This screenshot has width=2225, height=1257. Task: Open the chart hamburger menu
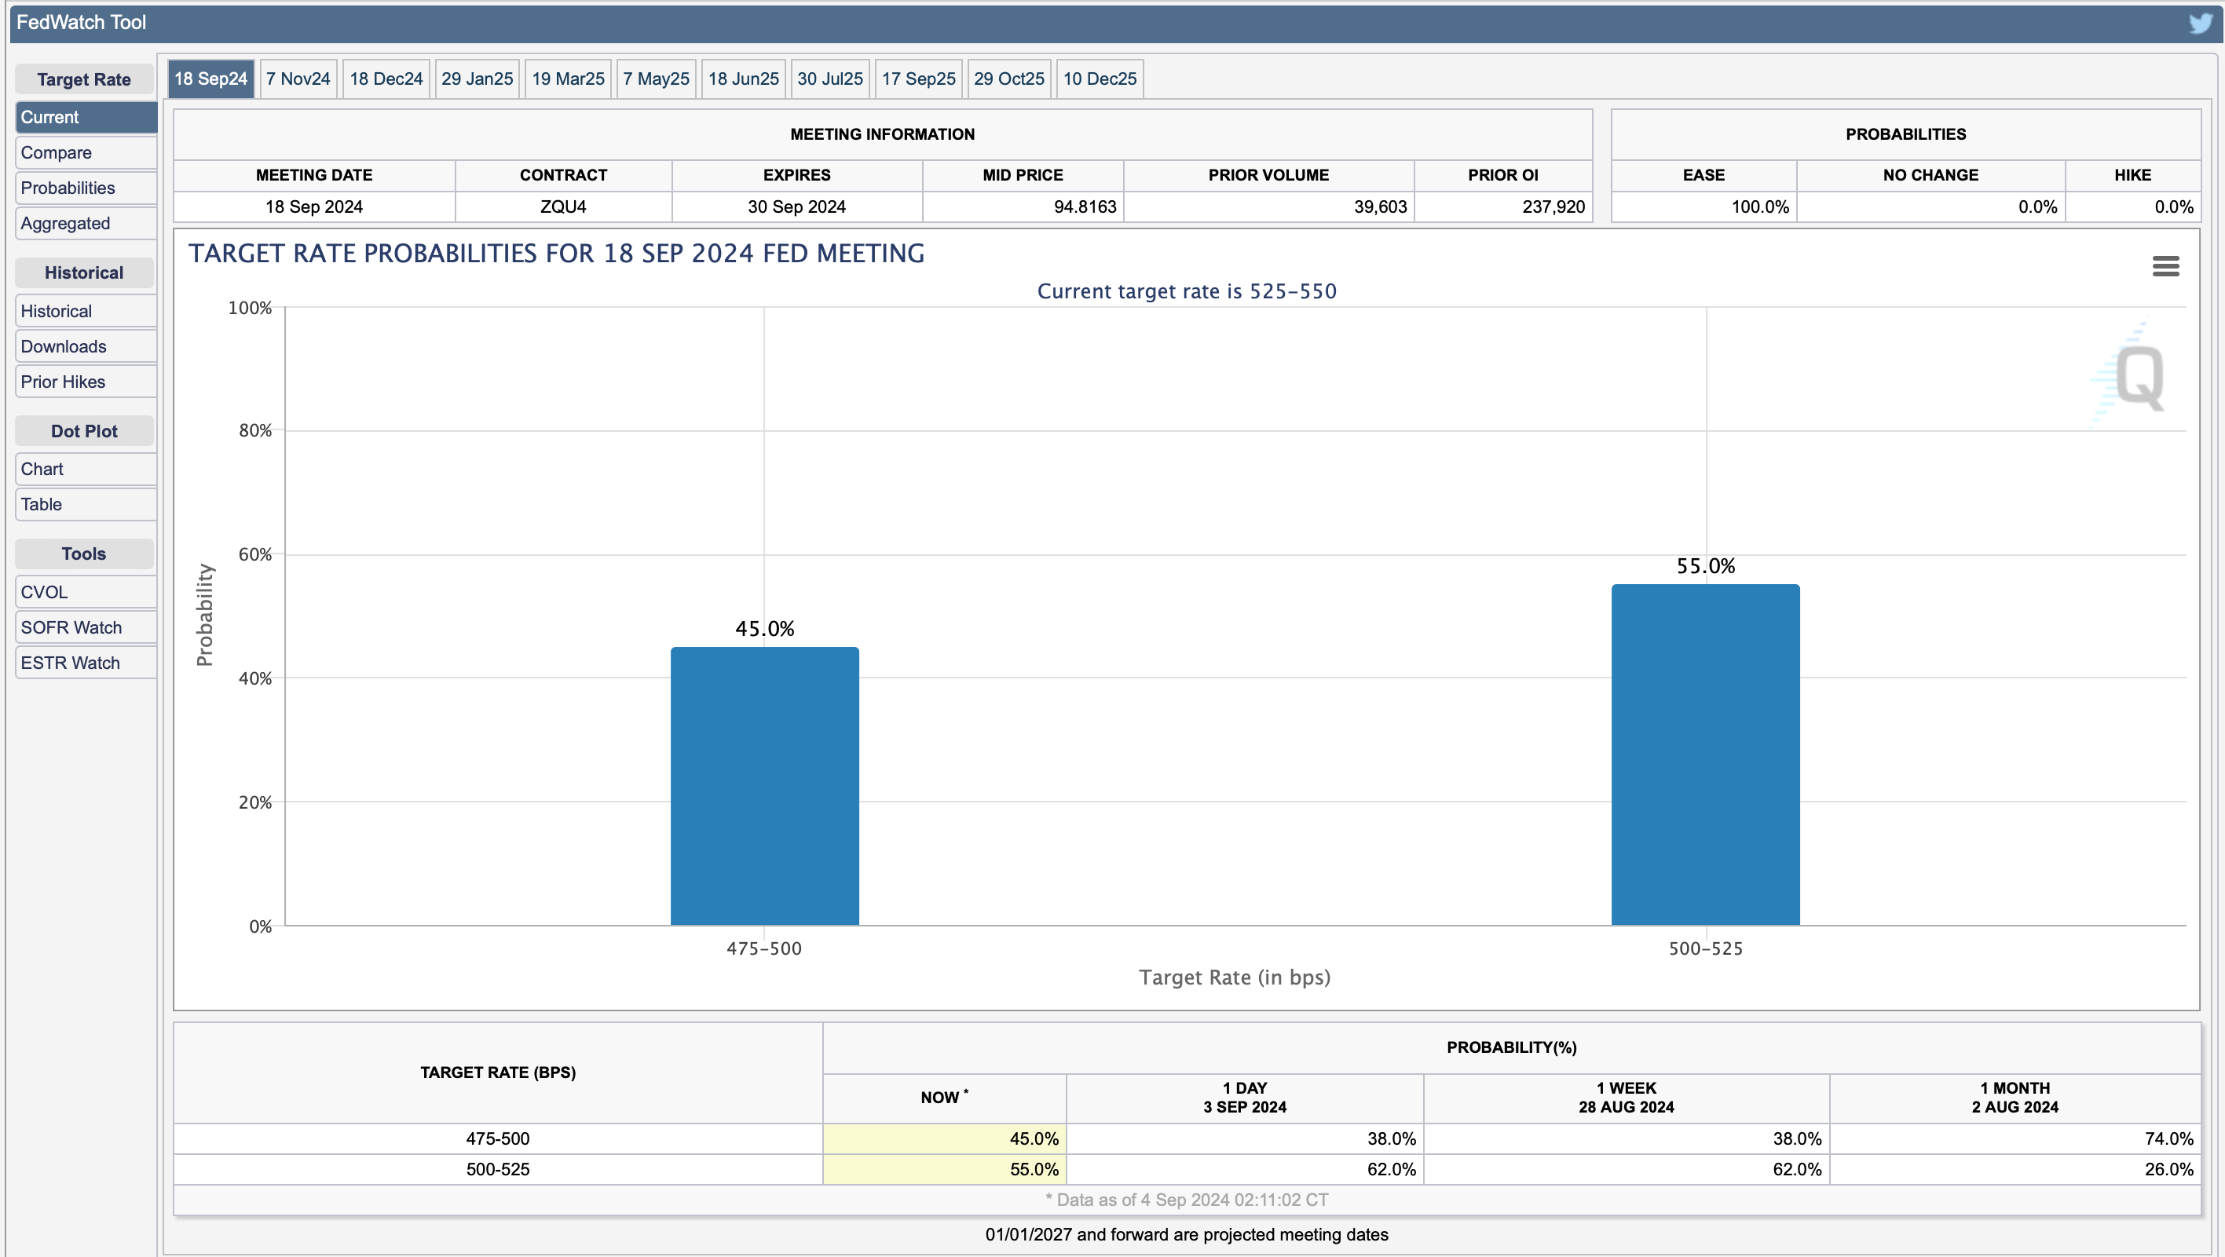[x=2165, y=266]
